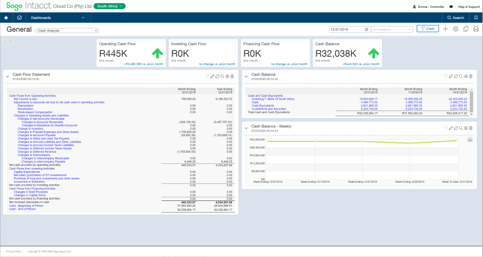Image resolution: width=483 pixels, height=257 pixels.
Task: Click +R3,490,390 vs. prior month link
Action: [x=143, y=64]
